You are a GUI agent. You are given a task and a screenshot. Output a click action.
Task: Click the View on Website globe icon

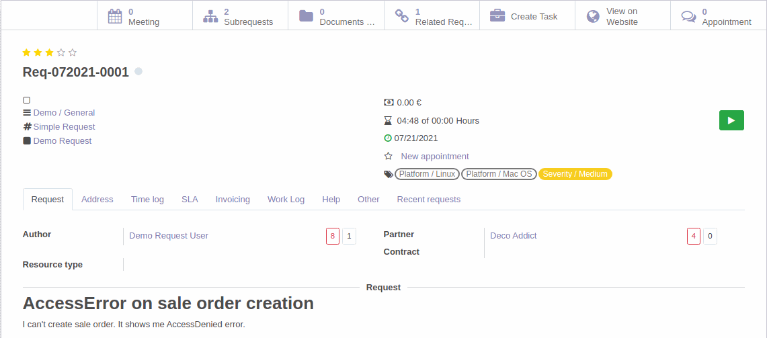(x=593, y=17)
